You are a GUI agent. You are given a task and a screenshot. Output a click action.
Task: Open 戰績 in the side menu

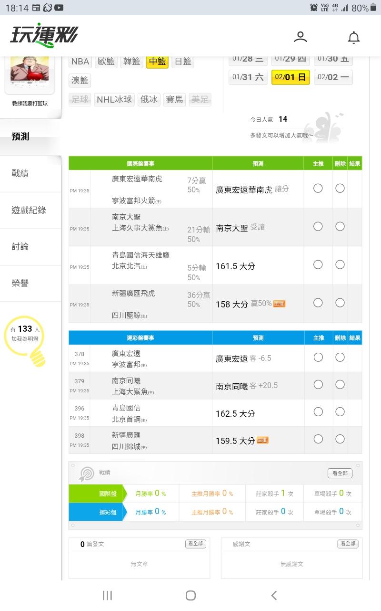point(20,174)
